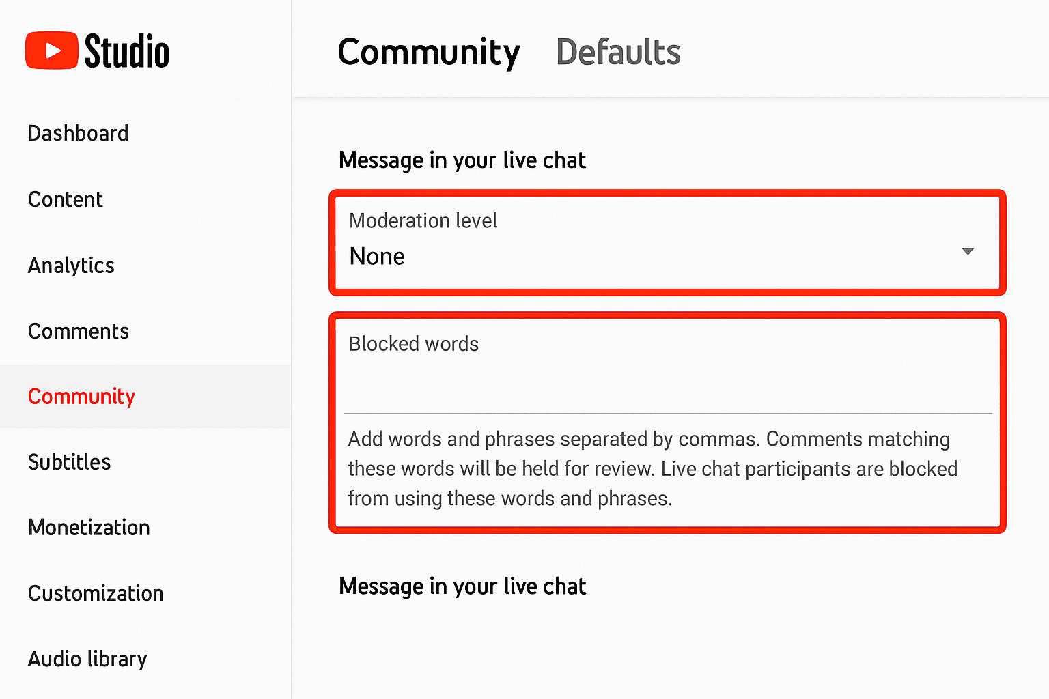Click the Studio wordmark text
1049x699 pixels.
coord(127,52)
